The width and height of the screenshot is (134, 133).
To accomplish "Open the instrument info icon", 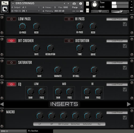I will click(81, 3).
